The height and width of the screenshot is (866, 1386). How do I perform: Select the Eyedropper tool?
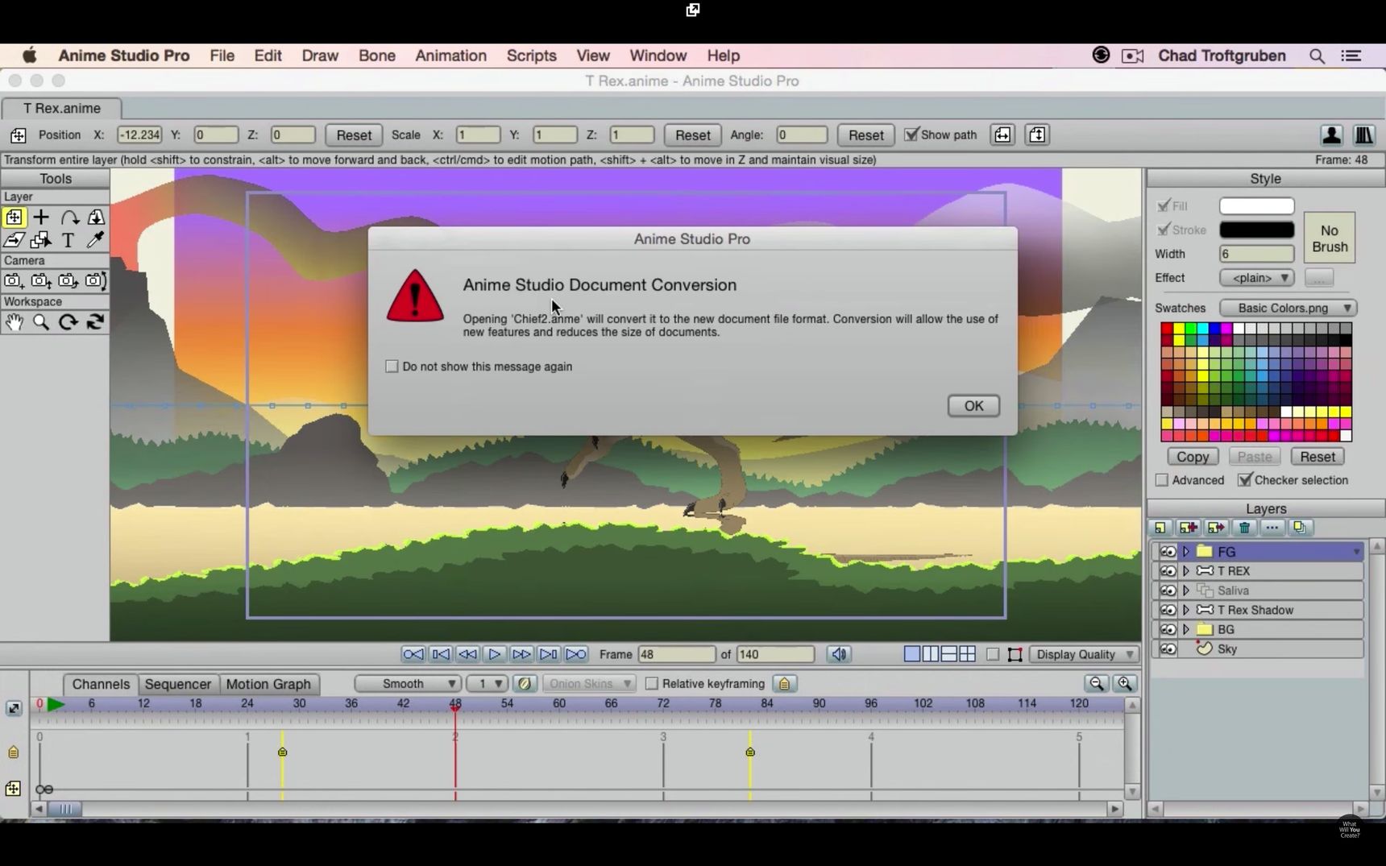(95, 240)
